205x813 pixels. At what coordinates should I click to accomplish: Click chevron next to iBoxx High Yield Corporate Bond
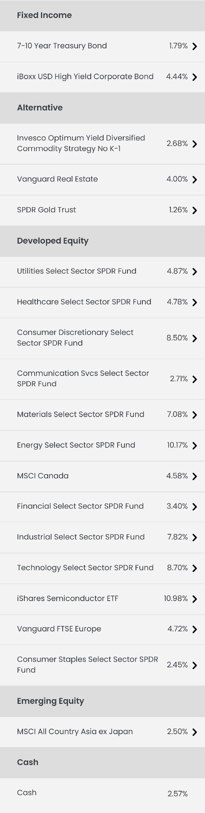195,77
